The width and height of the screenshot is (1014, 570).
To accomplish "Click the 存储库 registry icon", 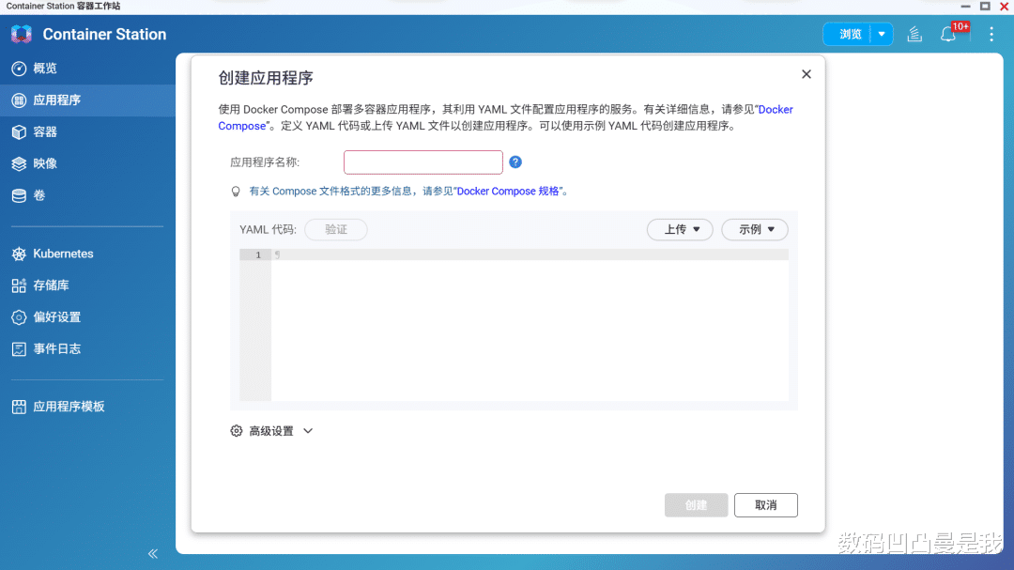I will point(19,285).
